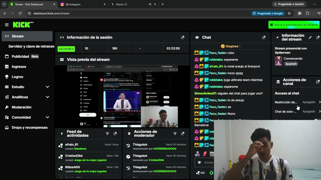The width and height of the screenshot is (321, 180).
Task: Select Stream in the sidebar
Action: click(27, 36)
